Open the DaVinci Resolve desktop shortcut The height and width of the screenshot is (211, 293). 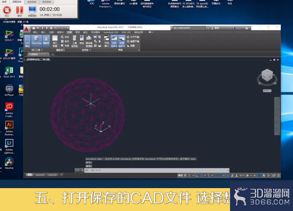pos(9,163)
